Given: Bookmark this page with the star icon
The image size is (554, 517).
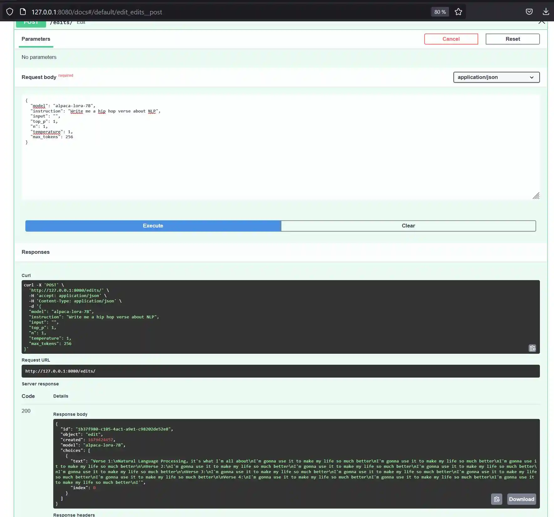Looking at the screenshot, I should pos(458,12).
